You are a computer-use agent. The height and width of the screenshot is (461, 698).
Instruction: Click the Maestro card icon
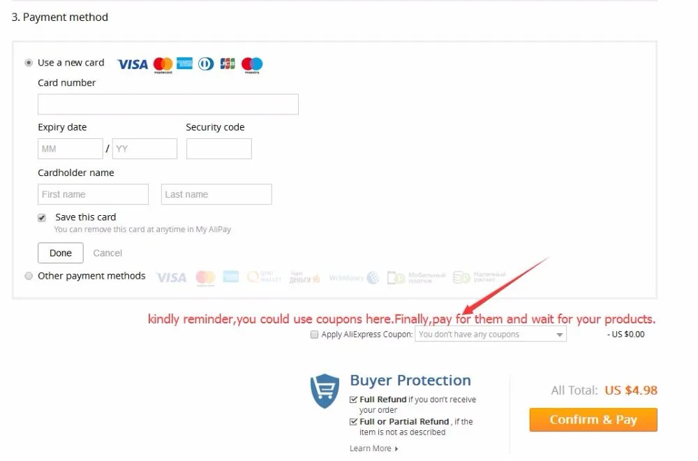(x=252, y=65)
